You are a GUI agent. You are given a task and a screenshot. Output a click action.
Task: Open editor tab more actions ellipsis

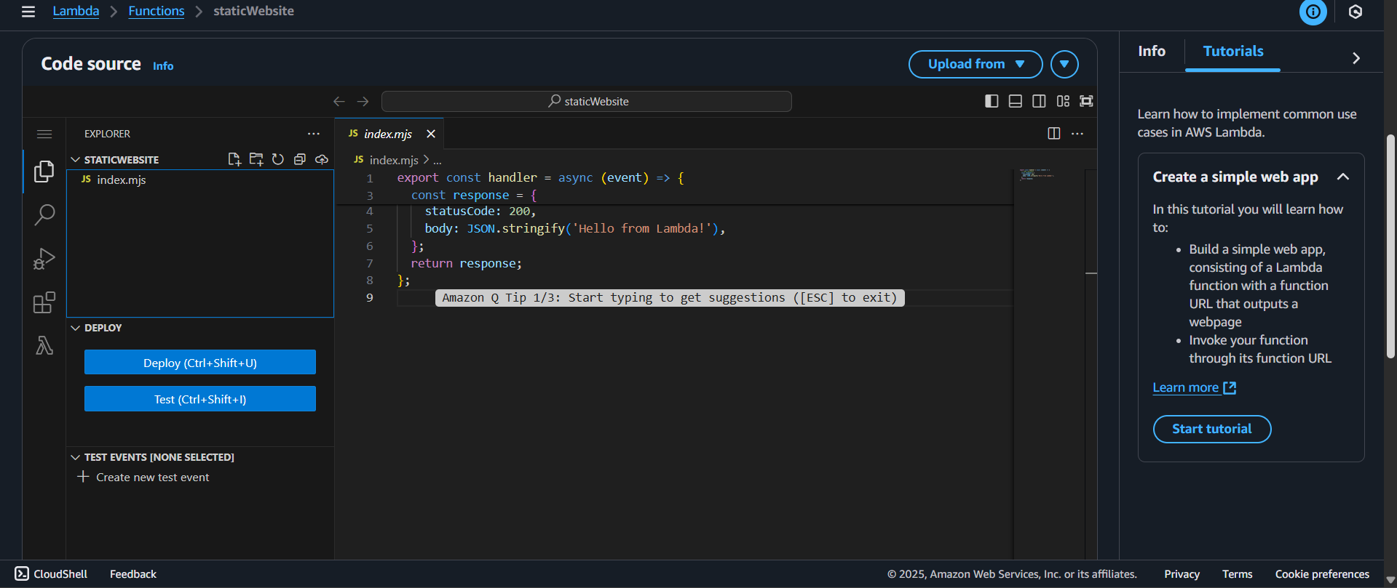coord(1077,133)
